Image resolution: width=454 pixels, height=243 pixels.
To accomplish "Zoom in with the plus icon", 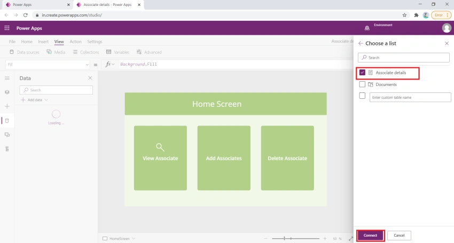I will 325,239.
